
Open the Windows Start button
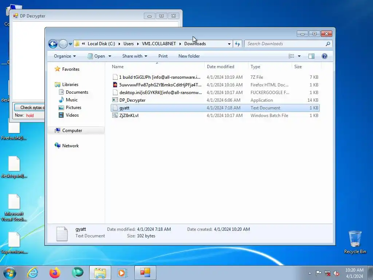(x=9, y=273)
